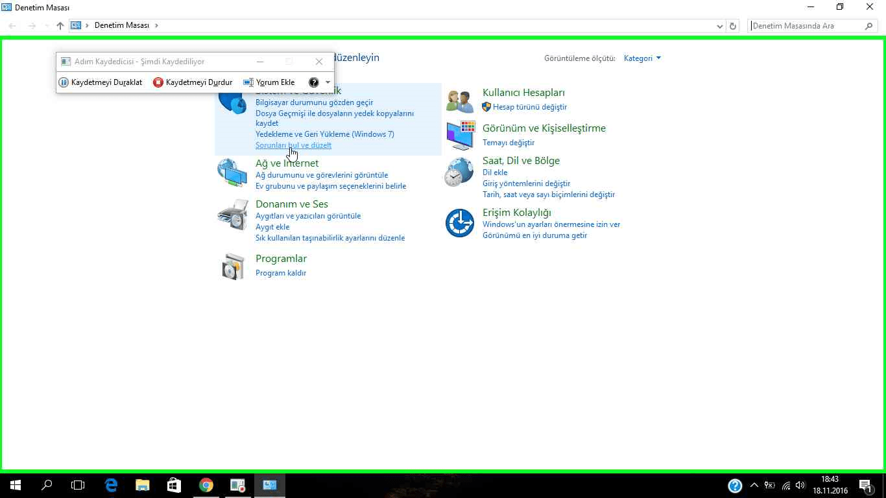
Task: Open the Saat, Dil ve Bölge clock icon
Action: [x=459, y=172]
